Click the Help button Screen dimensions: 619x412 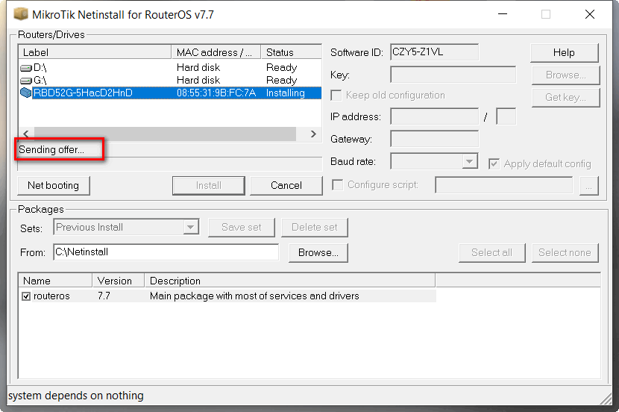click(564, 52)
